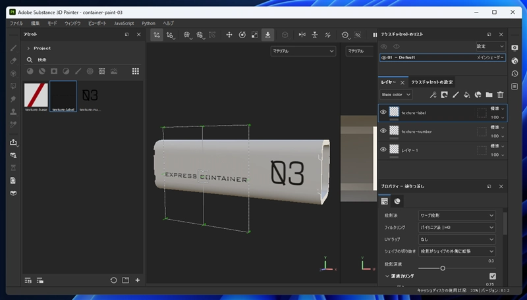Expand the Project tree in Assets panel

coord(28,48)
